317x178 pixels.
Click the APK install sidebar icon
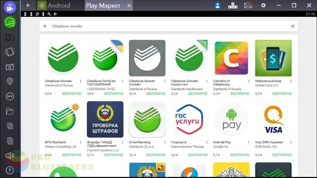[10, 96]
